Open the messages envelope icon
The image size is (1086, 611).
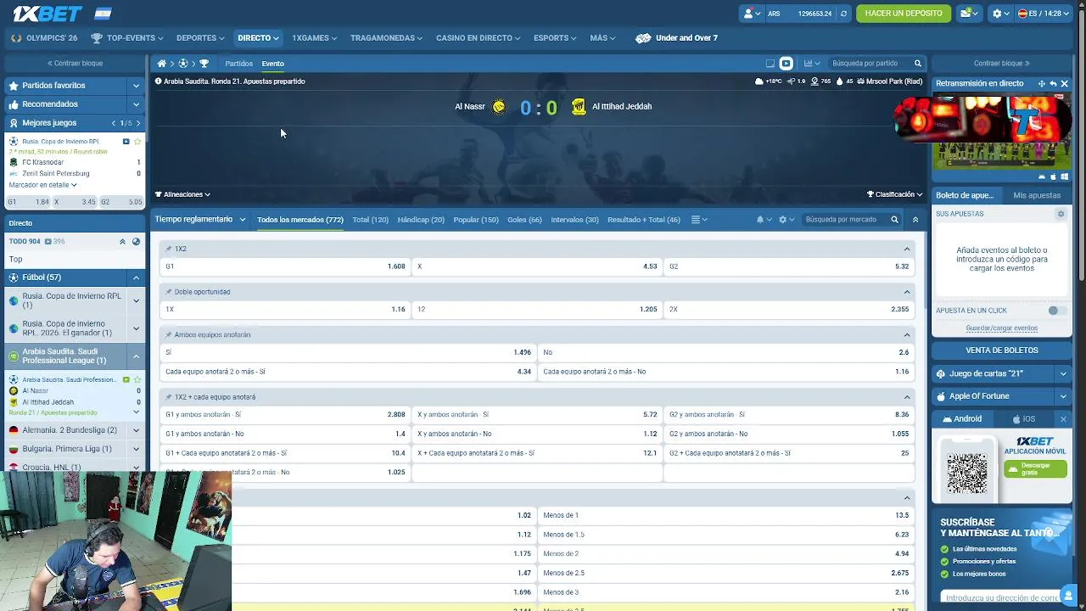[x=968, y=14]
